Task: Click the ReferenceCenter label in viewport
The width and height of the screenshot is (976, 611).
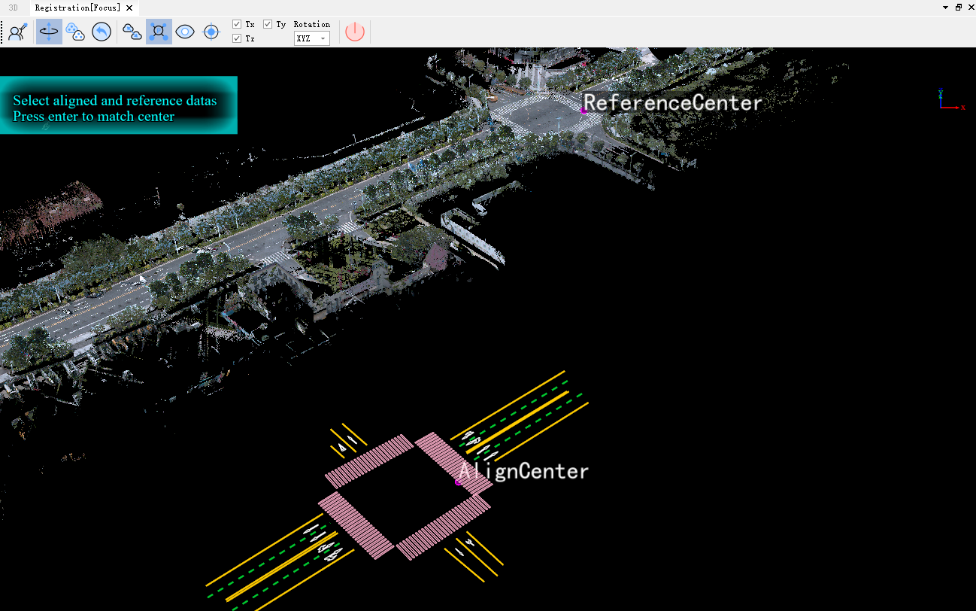Action: pyautogui.click(x=673, y=103)
